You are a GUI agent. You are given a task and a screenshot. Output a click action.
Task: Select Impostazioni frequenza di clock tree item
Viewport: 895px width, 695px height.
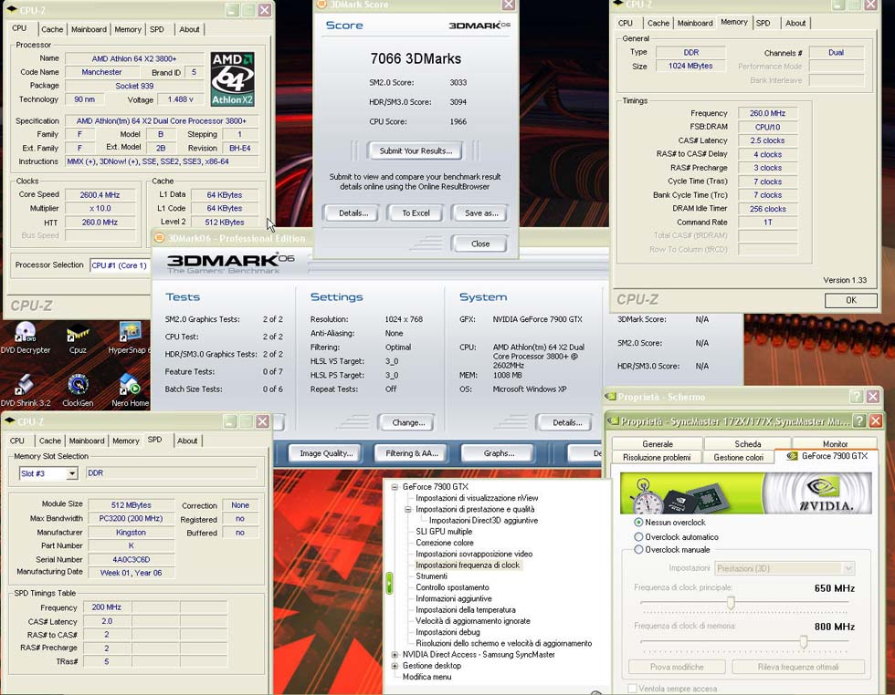[x=468, y=565]
